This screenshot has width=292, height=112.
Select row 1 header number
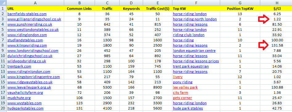tap(3, 8)
